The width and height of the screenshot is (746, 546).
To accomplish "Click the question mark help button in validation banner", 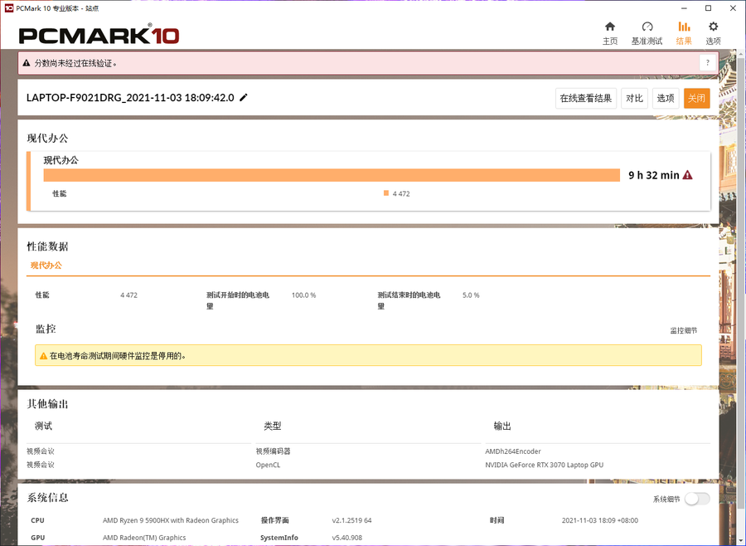I will [706, 63].
